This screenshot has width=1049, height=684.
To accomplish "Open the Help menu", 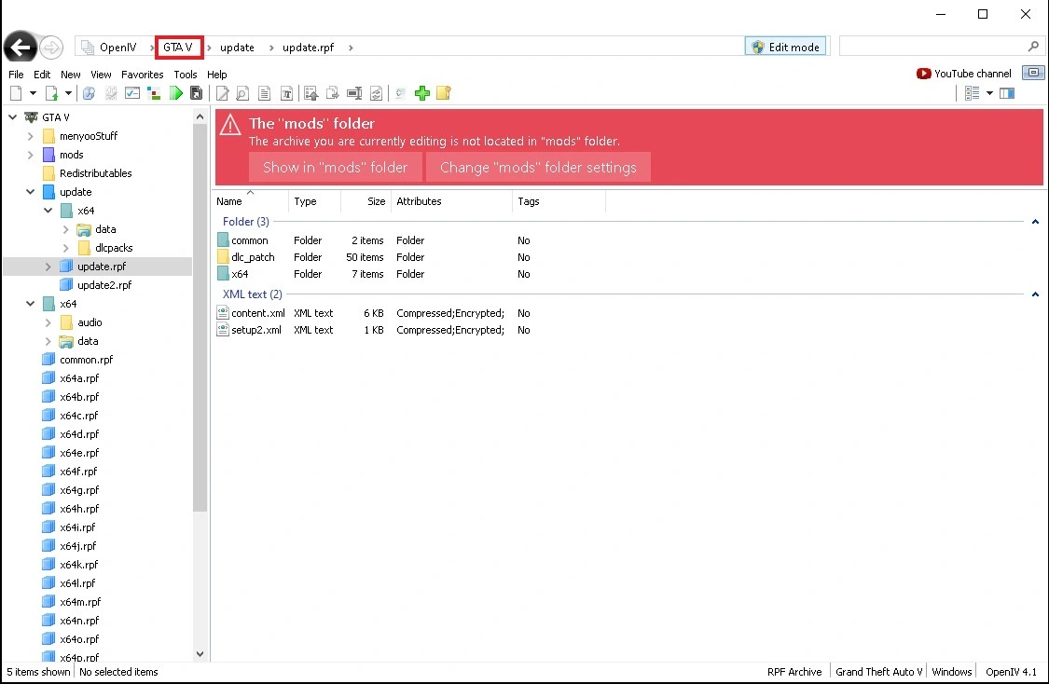I will pyautogui.click(x=216, y=75).
